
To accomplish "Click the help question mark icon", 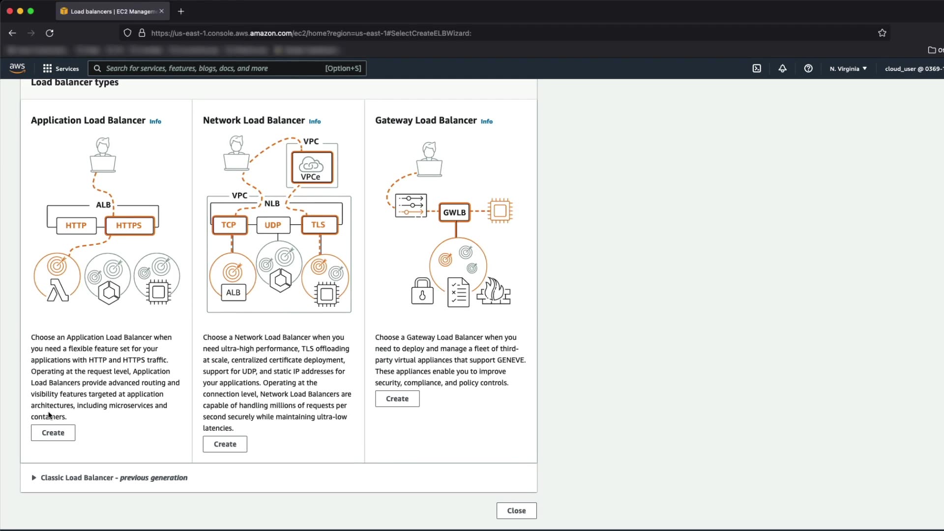I will coord(808,69).
